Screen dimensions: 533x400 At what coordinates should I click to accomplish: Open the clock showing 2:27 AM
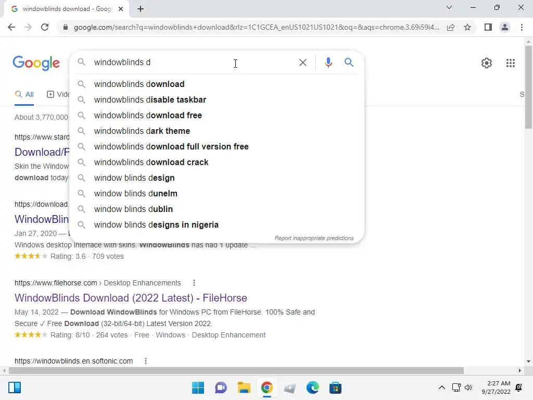[496, 387]
